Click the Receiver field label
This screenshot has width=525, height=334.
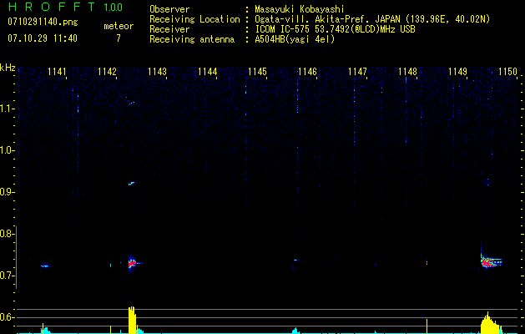coord(169,29)
